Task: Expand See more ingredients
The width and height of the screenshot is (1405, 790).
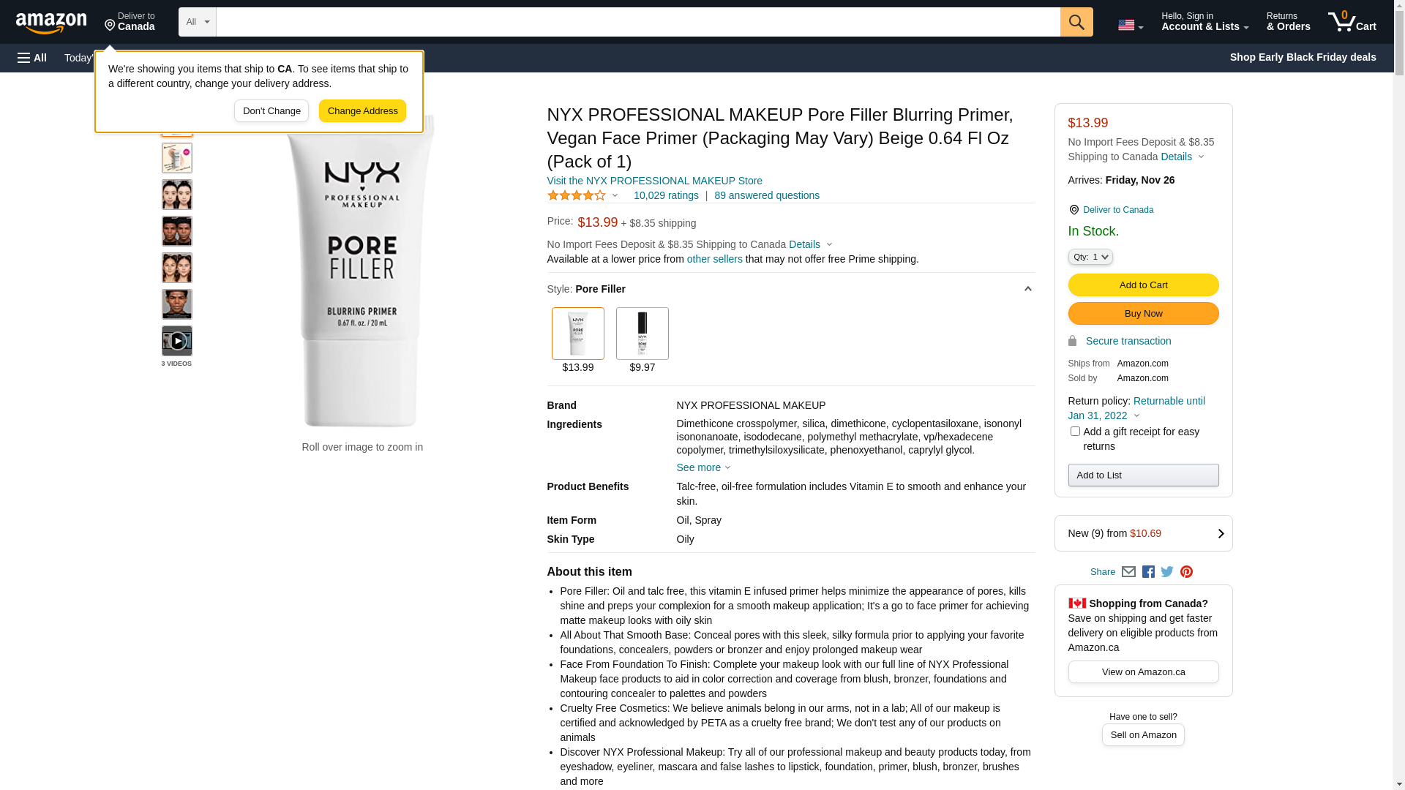Action: 702,467
